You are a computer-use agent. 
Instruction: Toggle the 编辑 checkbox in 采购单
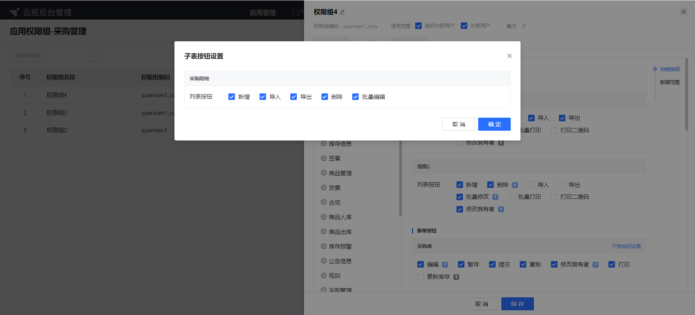point(421,264)
